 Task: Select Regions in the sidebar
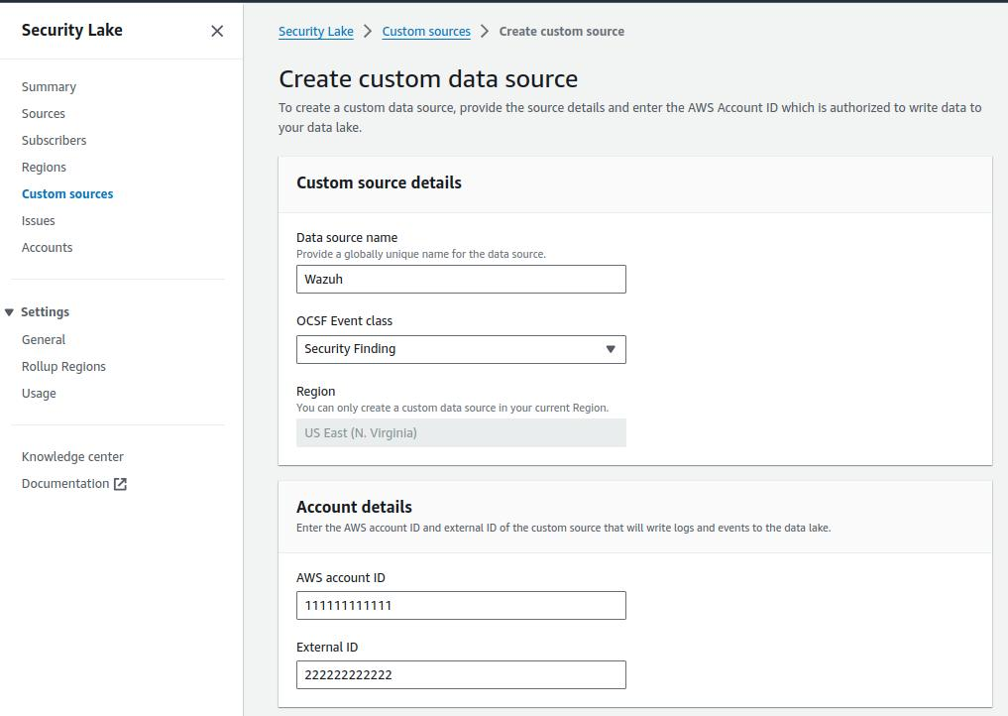[x=44, y=168]
